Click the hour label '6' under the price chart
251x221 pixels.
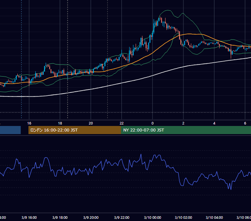(x=245, y=123)
